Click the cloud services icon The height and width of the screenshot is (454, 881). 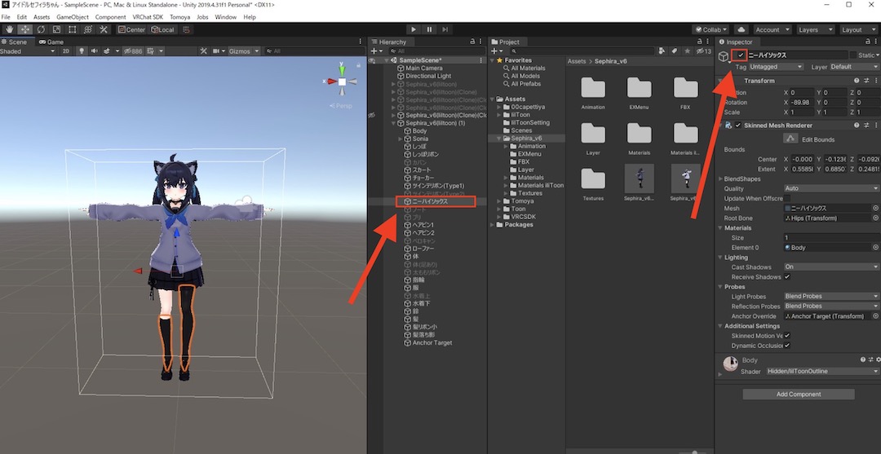click(741, 29)
